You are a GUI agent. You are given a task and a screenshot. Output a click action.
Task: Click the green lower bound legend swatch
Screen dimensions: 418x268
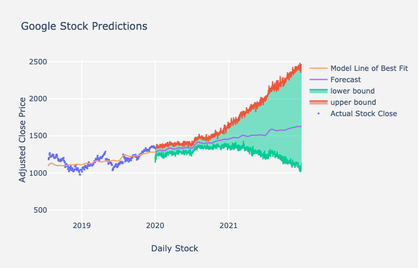[x=319, y=91]
